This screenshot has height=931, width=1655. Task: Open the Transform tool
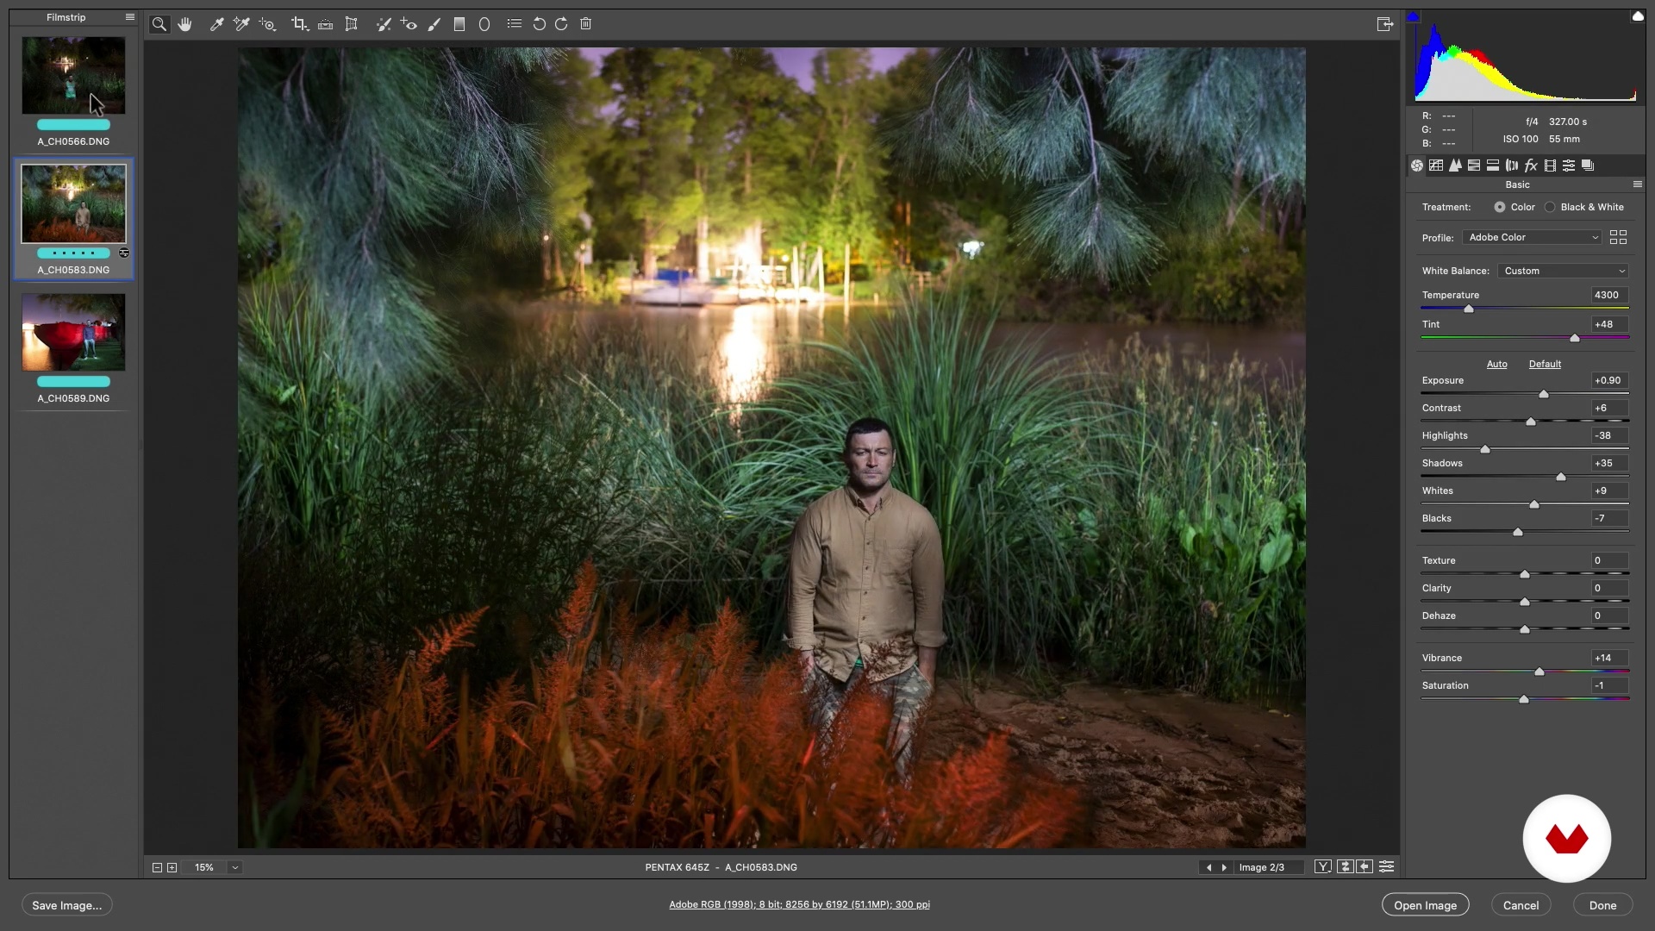pyautogui.click(x=352, y=24)
